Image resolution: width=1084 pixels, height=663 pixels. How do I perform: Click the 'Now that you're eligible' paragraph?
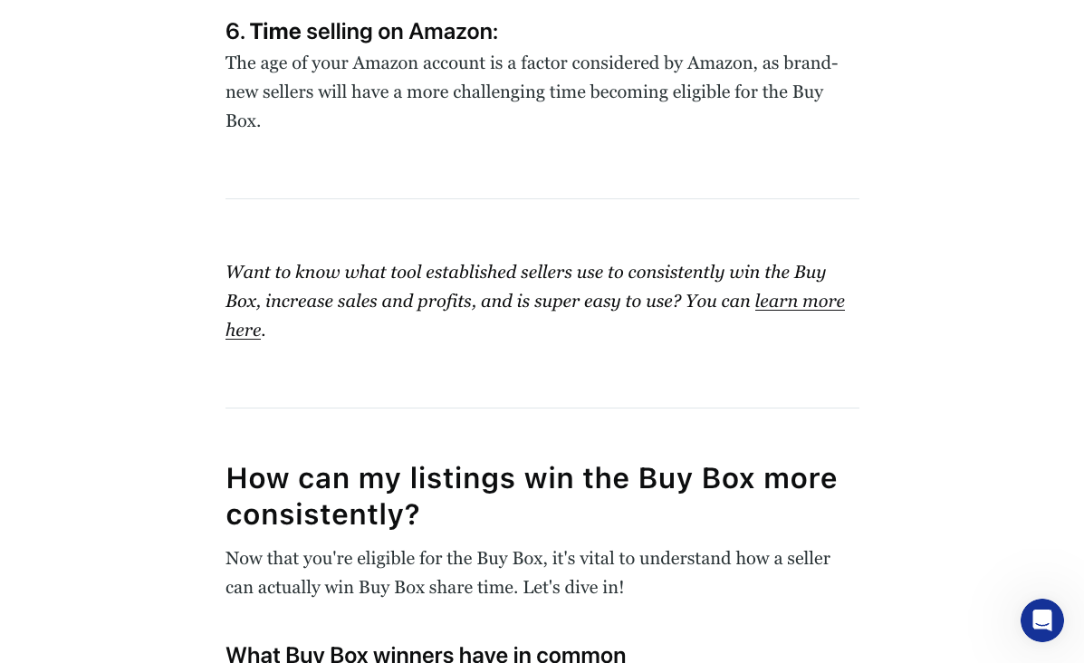[527, 573]
